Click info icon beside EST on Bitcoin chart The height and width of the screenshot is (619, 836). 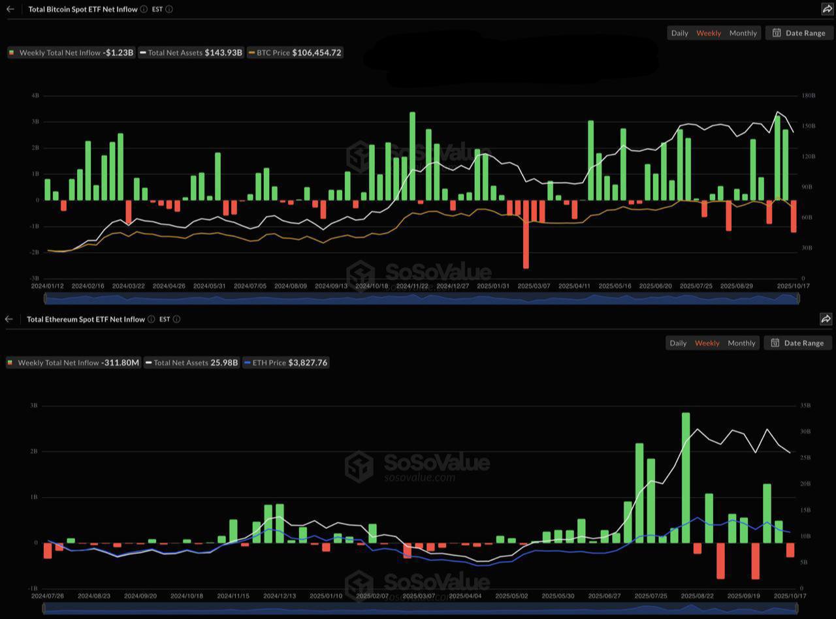click(169, 9)
